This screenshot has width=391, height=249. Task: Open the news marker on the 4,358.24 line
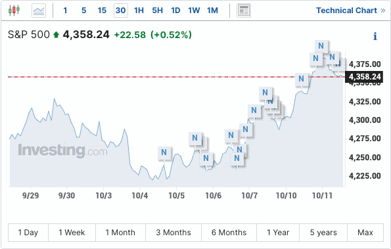pos(301,79)
